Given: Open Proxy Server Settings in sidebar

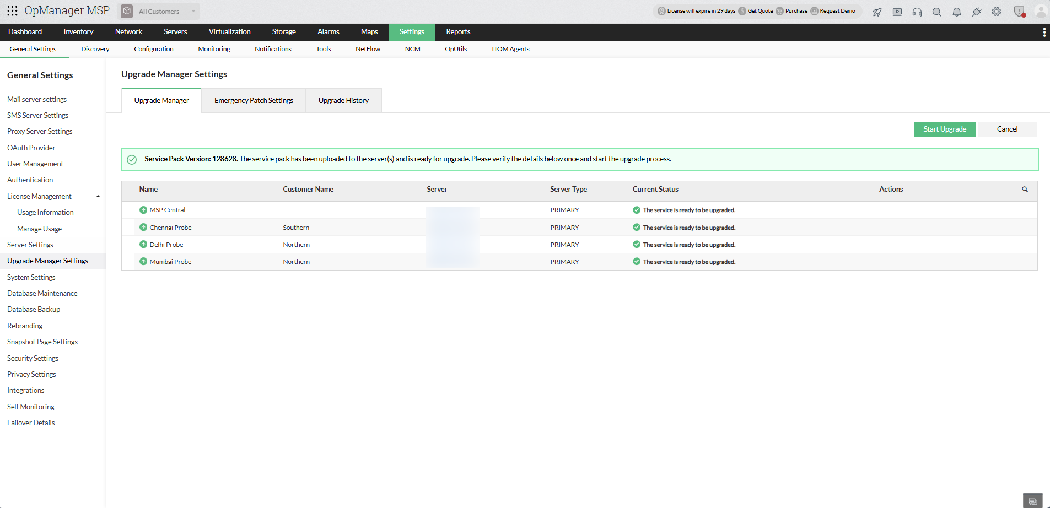Looking at the screenshot, I should click(x=40, y=132).
